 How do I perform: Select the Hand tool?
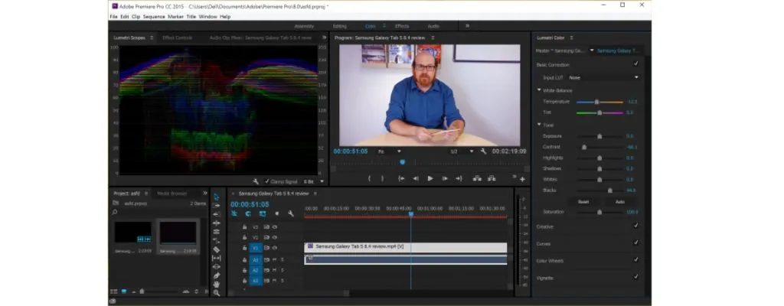[217, 284]
